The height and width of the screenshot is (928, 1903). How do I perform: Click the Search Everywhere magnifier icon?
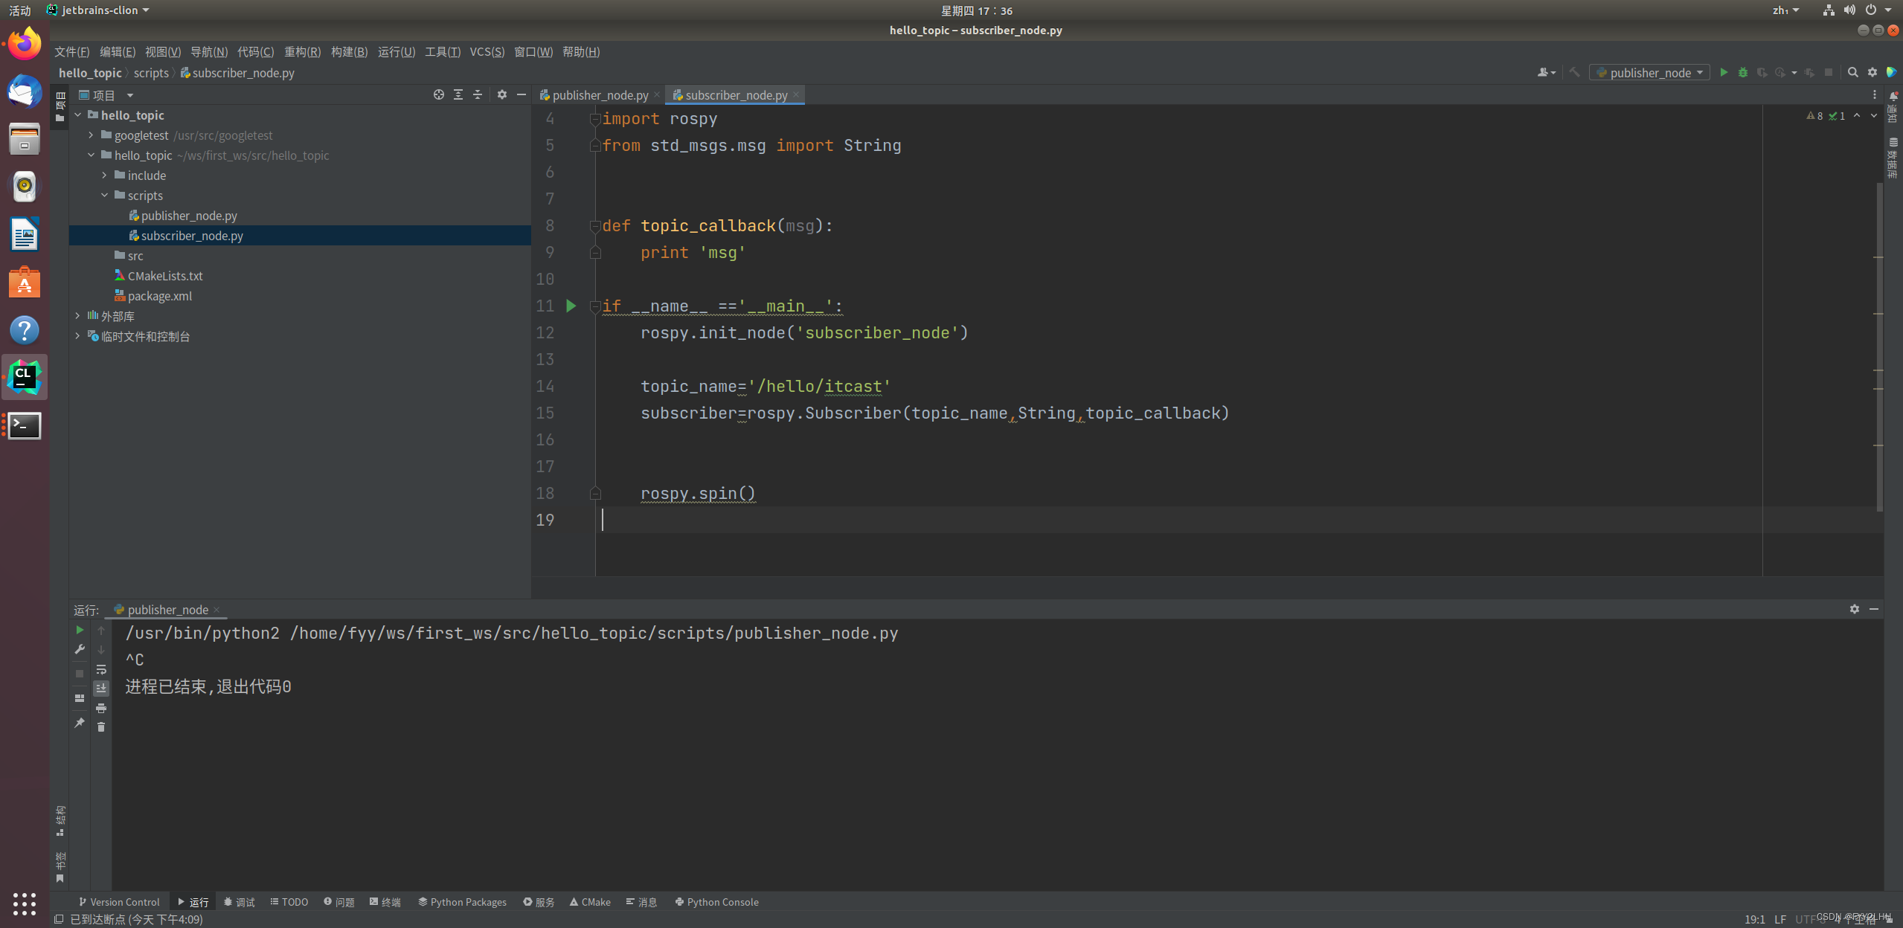pos(1852,72)
